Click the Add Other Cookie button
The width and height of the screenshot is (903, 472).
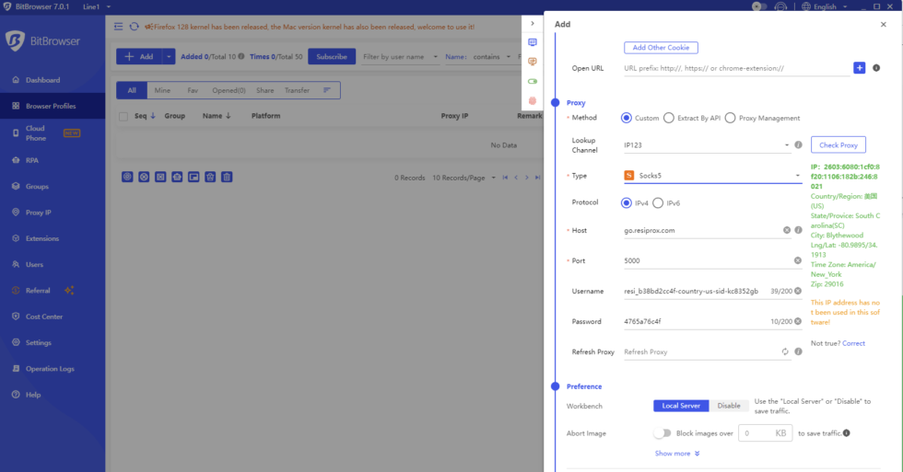point(661,48)
